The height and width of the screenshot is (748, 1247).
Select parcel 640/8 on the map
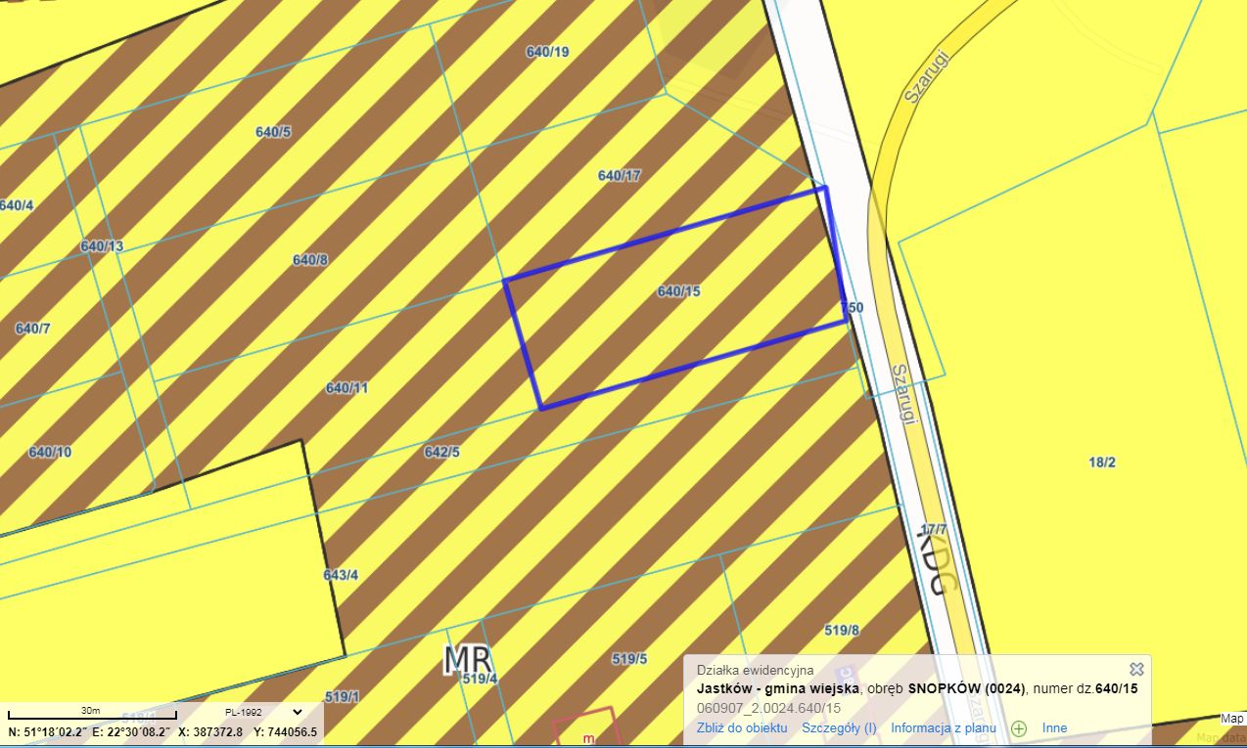(310, 260)
